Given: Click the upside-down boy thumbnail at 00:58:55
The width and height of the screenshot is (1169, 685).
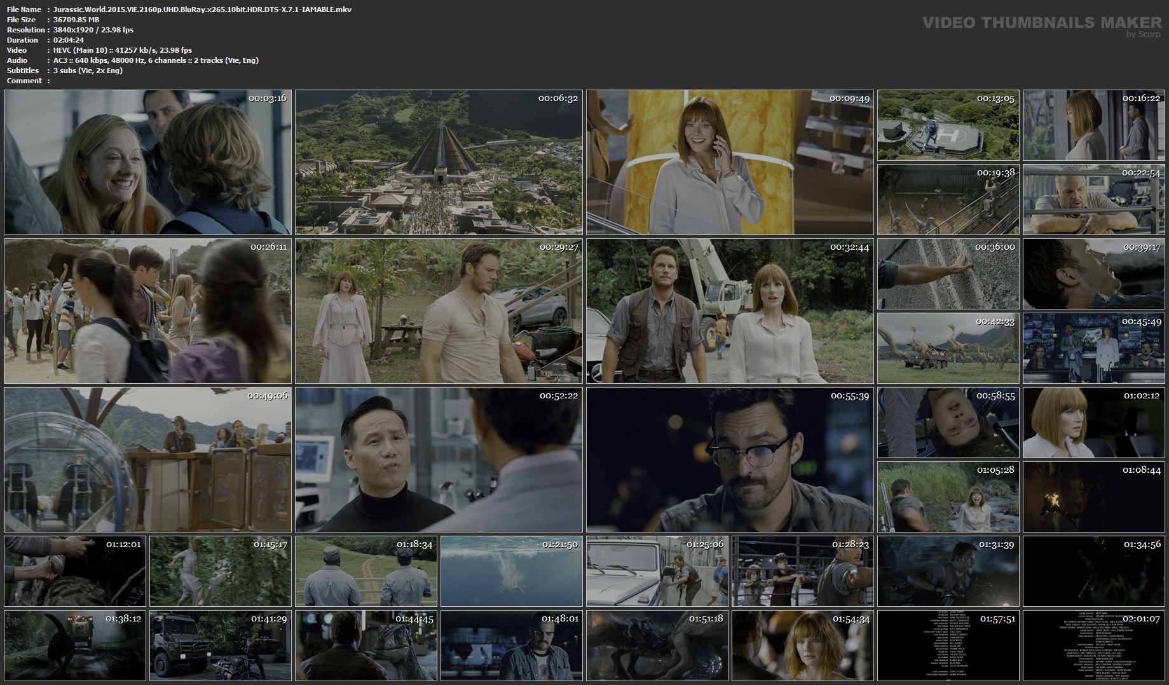Looking at the screenshot, I should pyautogui.click(x=948, y=423).
